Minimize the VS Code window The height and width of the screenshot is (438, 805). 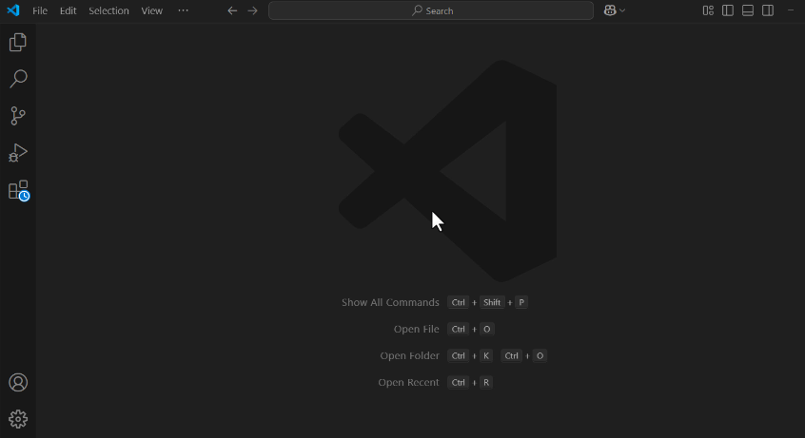pyautogui.click(x=791, y=10)
